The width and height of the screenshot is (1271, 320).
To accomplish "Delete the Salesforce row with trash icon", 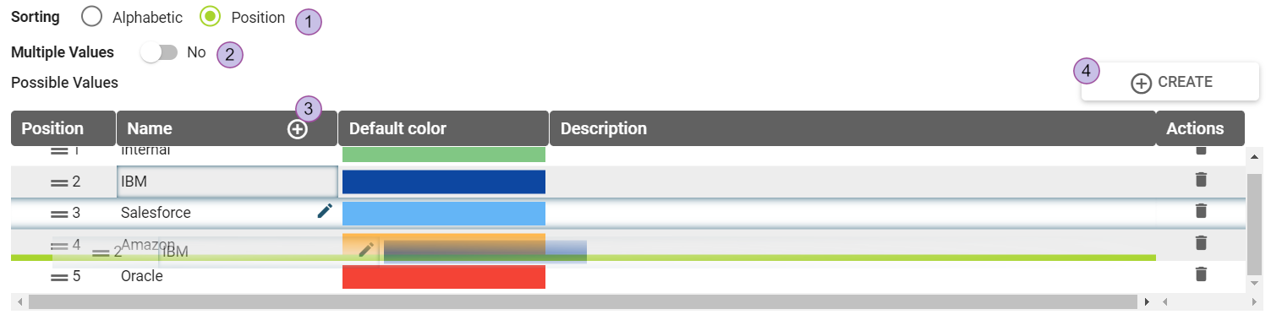I will pos(1200,210).
